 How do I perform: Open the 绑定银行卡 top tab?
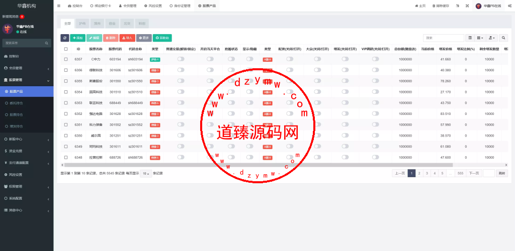[x=101, y=6]
